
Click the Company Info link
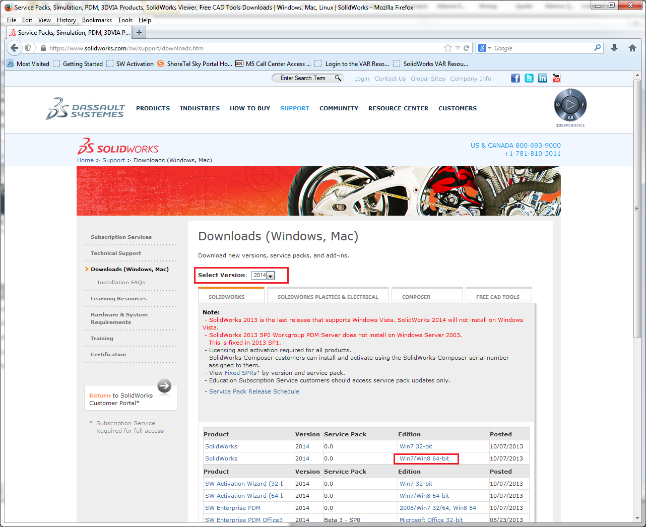tap(471, 79)
